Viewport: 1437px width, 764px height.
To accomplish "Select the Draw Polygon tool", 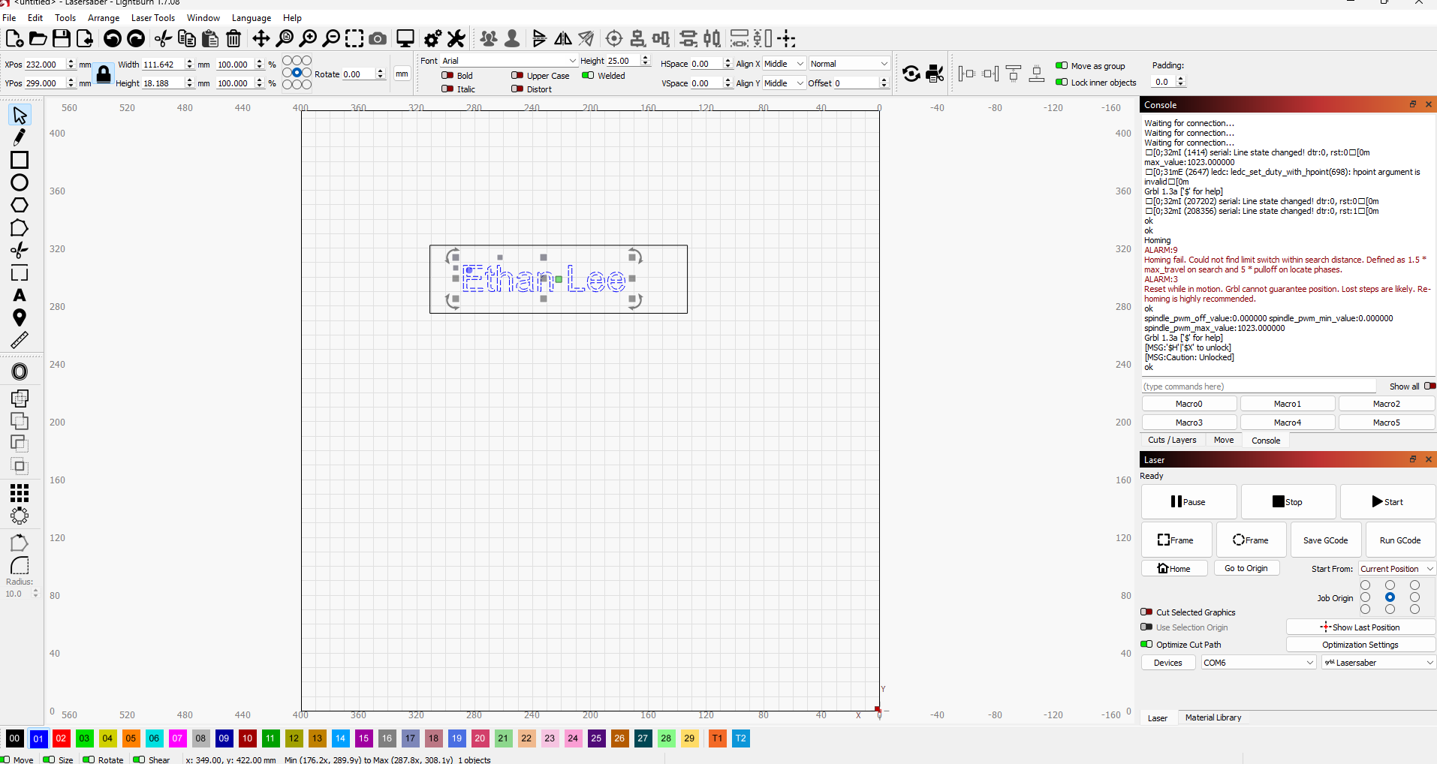I will tap(20, 205).
